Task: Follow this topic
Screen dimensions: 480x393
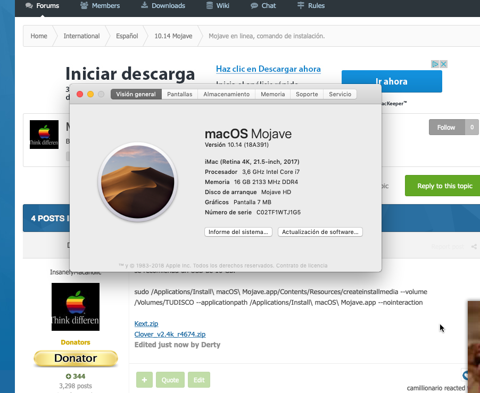Action: (447, 127)
